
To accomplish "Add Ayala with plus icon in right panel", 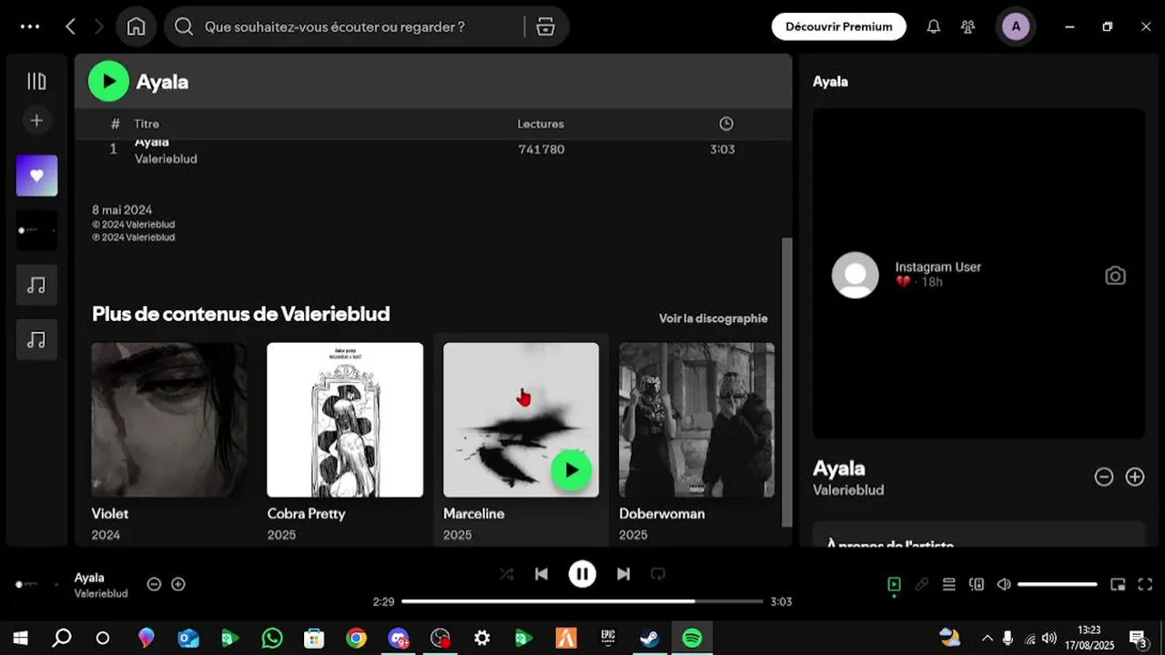I will (x=1135, y=477).
